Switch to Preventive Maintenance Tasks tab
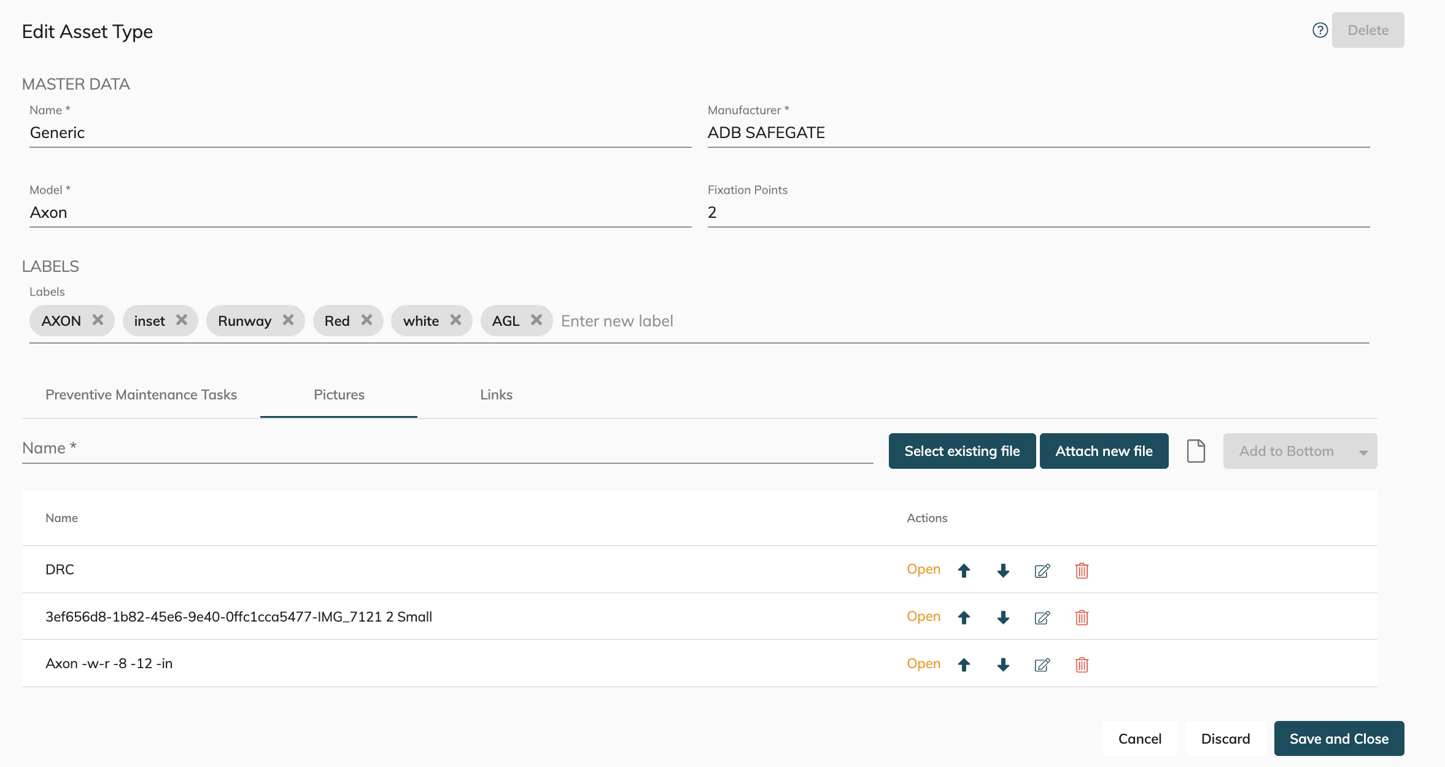Viewport: 1445px width, 767px height. coord(141,395)
